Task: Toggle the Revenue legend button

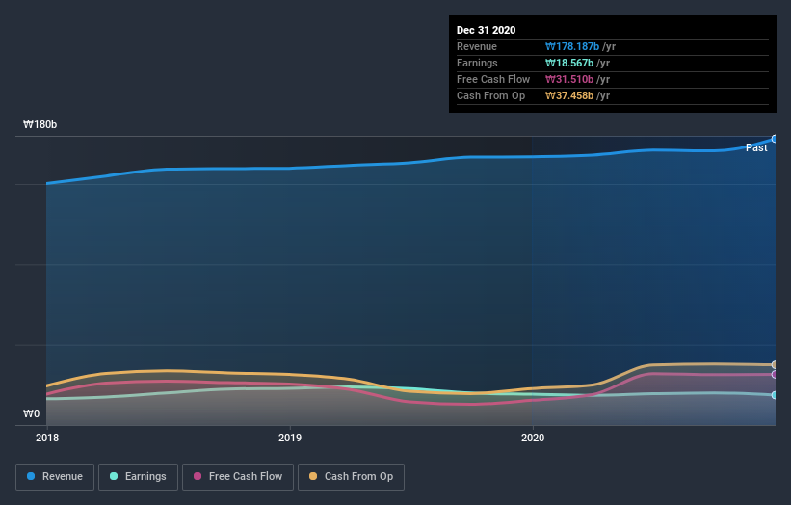Action: pyautogui.click(x=55, y=477)
